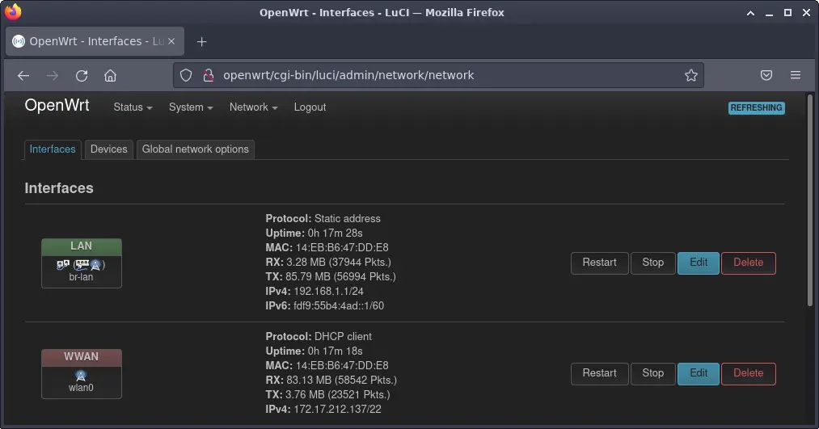The width and height of the screenshot is (819, 429).
Task: Delete the LAN interface
Action: [x=748, y=263]
